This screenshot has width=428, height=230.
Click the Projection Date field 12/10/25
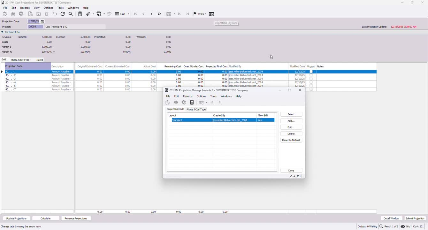[34, 21]
